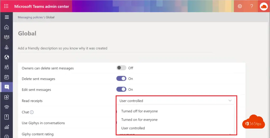Open Org-wide settings gear at sidebar bottom

[x=7, y=136]
